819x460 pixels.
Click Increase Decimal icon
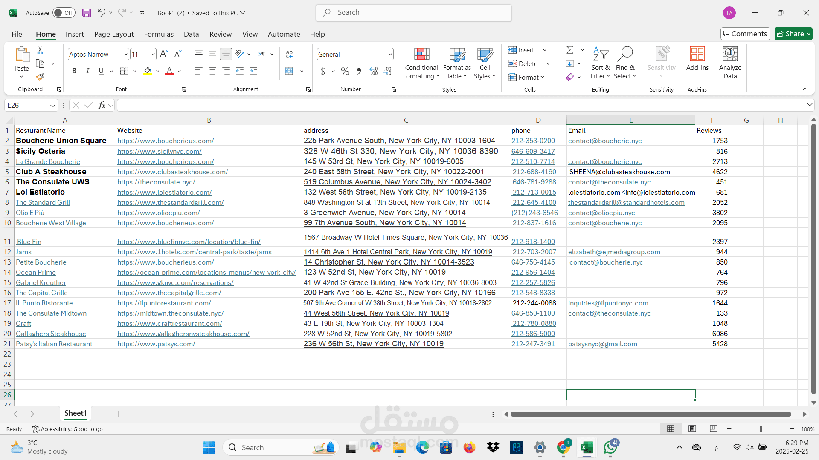click(x=374, y=71)
